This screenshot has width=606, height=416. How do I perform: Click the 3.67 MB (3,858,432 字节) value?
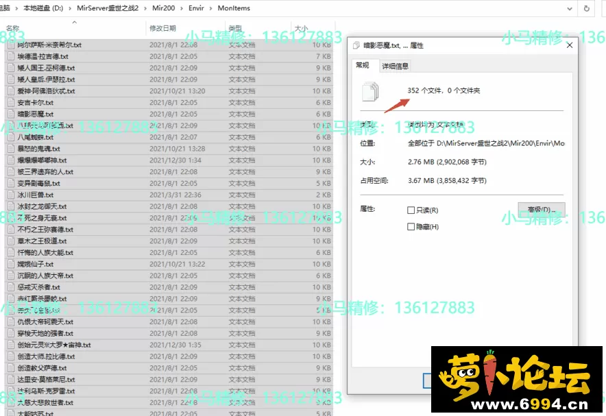tap(447, 180)
